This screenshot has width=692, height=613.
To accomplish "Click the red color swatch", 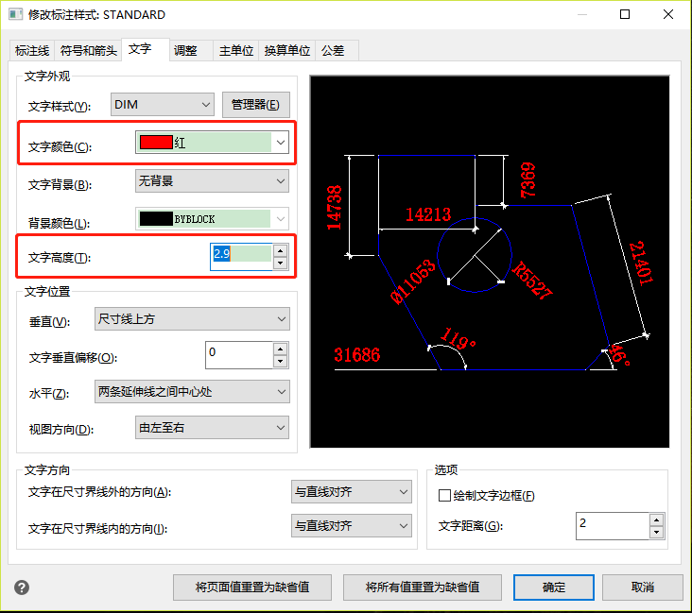I will [156, 143].
